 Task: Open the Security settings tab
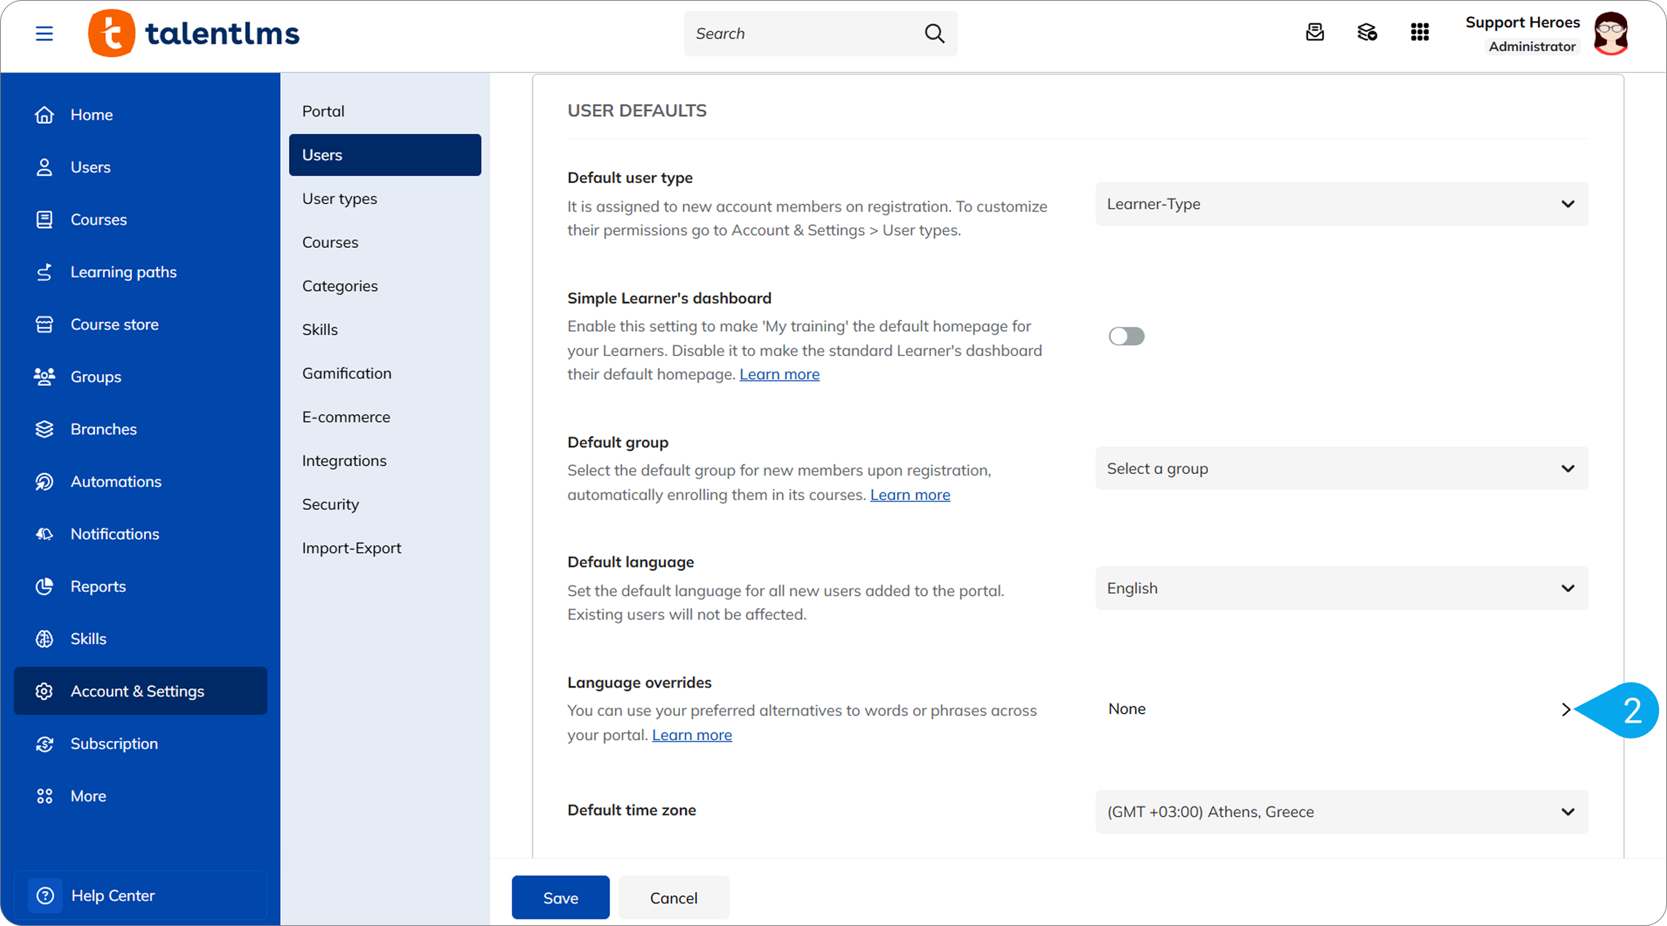pyautogui.click(x=385, y=505)
